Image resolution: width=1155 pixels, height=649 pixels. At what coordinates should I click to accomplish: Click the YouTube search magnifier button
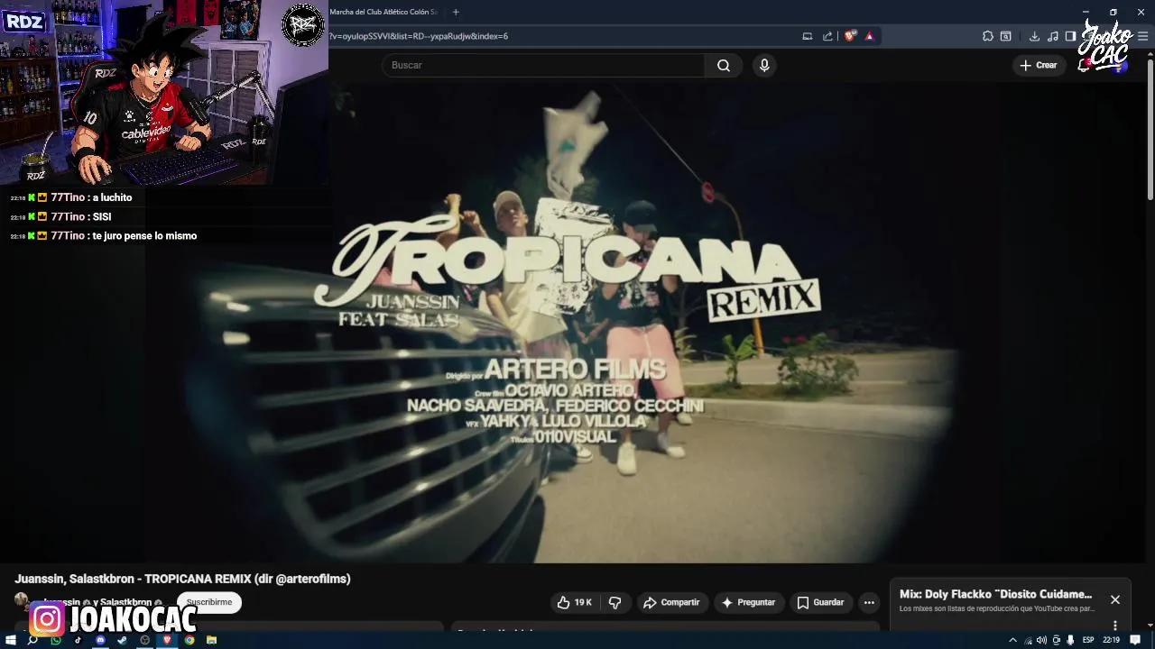[724, 65]
